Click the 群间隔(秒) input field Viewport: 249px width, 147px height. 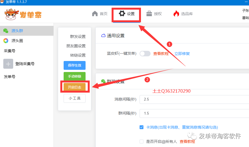tap(194, 113)
